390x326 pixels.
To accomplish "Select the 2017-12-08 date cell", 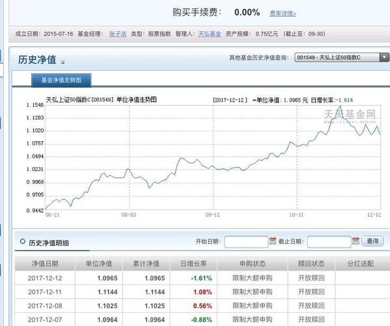I will tap(45, 306).
